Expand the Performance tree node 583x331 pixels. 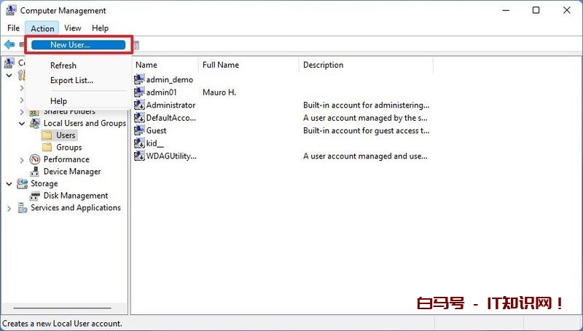point(22,160)
